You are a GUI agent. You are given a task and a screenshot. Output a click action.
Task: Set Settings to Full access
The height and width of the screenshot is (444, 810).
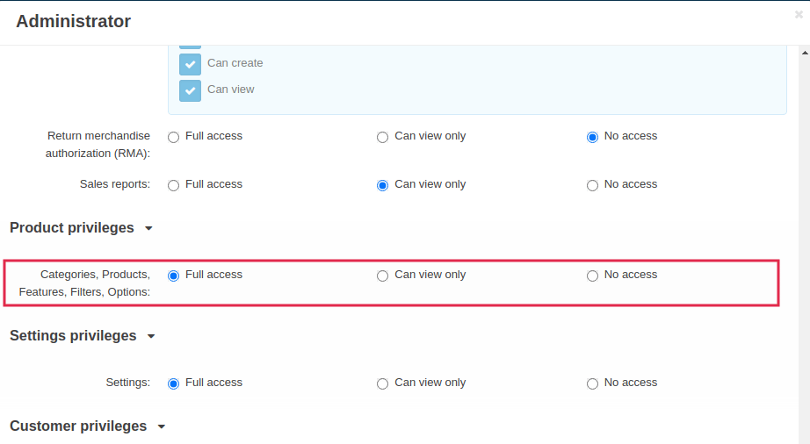173,383
